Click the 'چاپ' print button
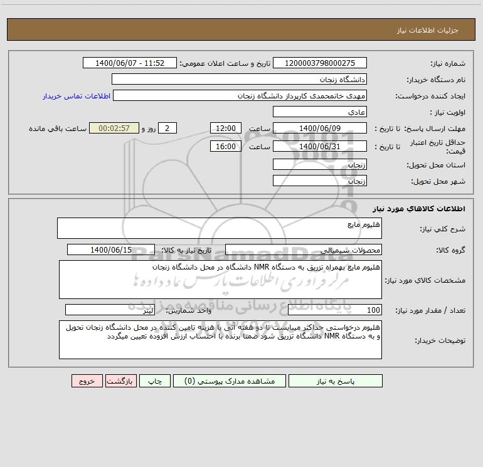This screenshot has height=467, width=483. pos(155,380)
